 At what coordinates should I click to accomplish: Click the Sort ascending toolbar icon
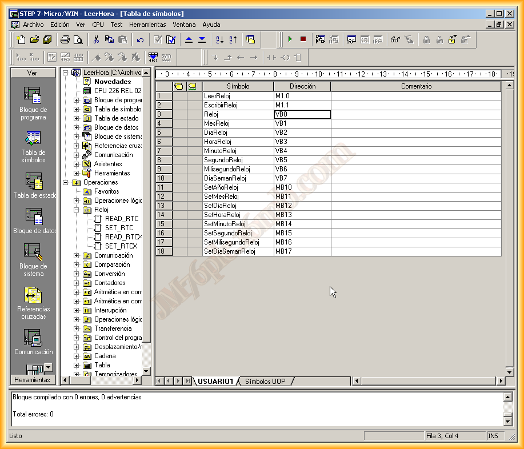point(219,39)
